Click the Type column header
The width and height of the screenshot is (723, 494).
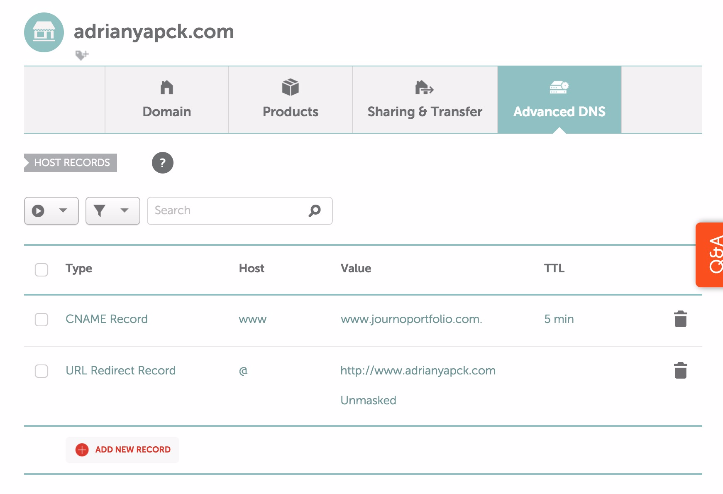coord(79,269)
